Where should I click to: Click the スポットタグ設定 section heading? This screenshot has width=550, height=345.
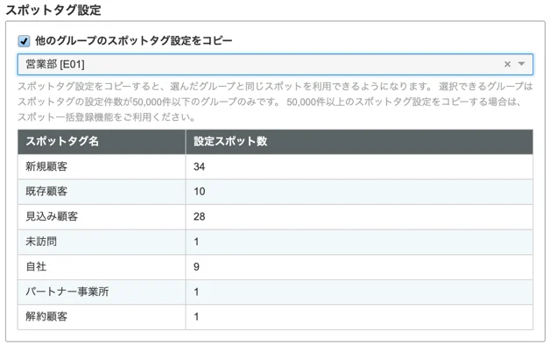pyautogui.click(x=53, y=10)
